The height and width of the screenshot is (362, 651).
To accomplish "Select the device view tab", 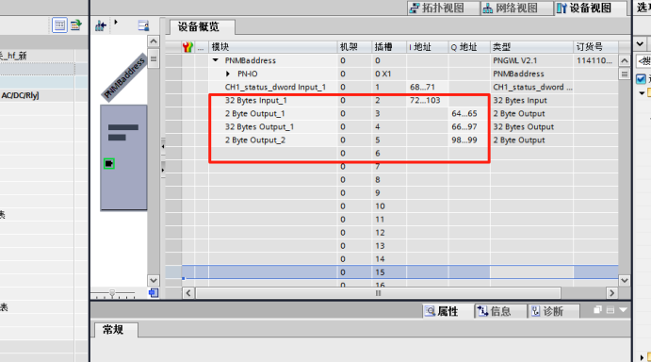I will pyautogui.click(x=590, y=8).
